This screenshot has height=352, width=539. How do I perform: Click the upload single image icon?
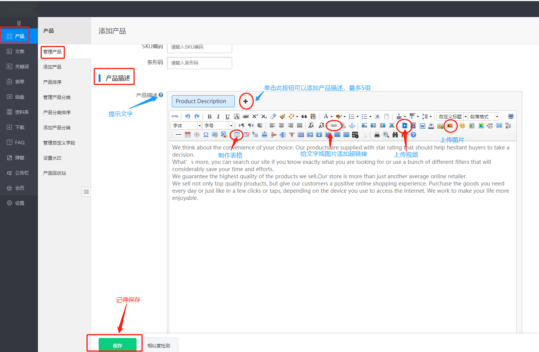(450, 126)
